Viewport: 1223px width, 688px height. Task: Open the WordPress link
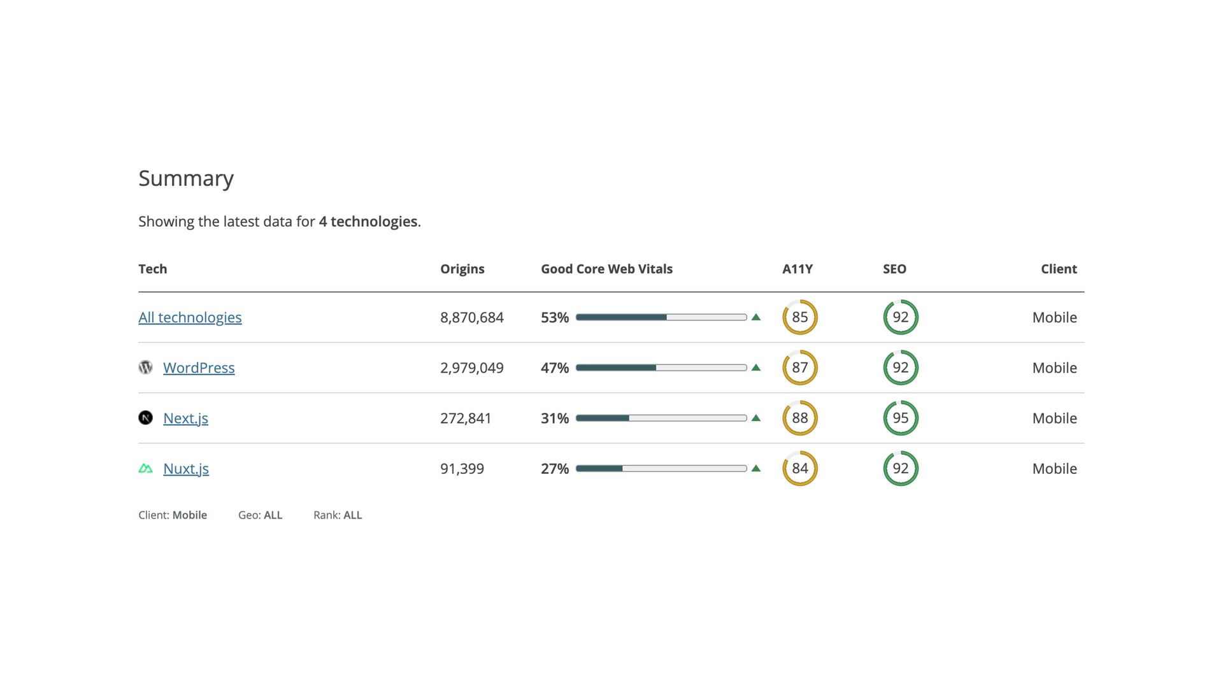click(x=199, y=368)
